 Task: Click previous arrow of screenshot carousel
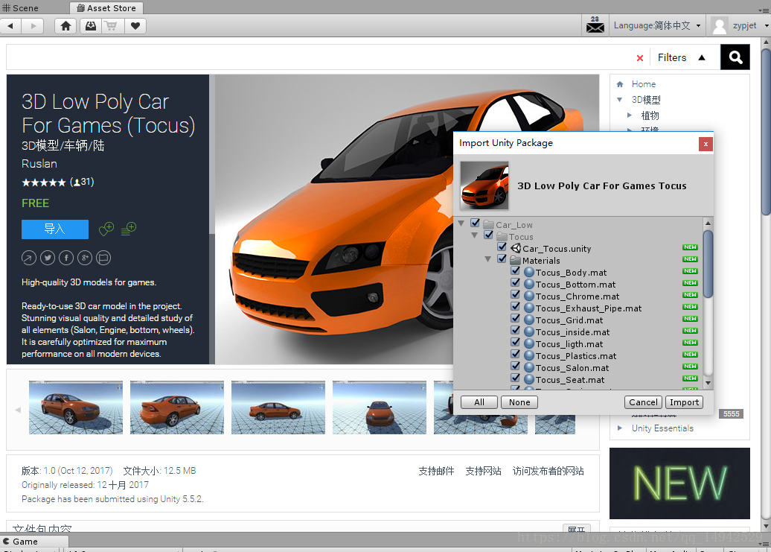coord(18,409)
